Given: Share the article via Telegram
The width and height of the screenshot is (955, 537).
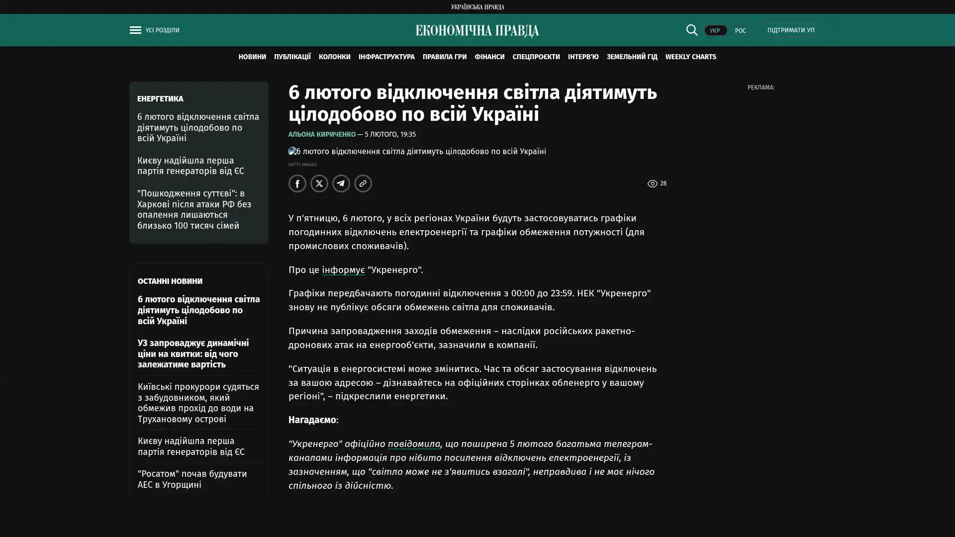Looking at the screenshot, I should click(x=341, y=183).
